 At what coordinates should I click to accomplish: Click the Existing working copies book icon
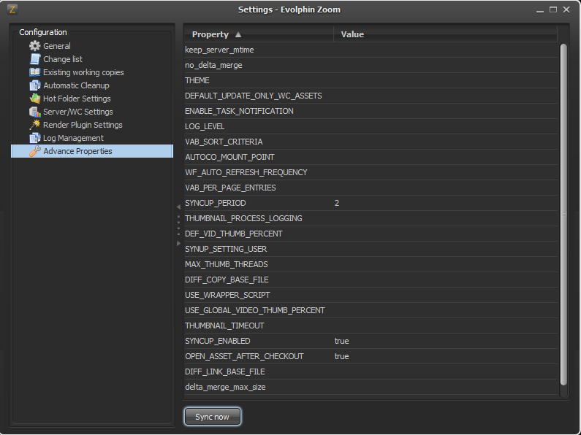click(x=35, y=72)
